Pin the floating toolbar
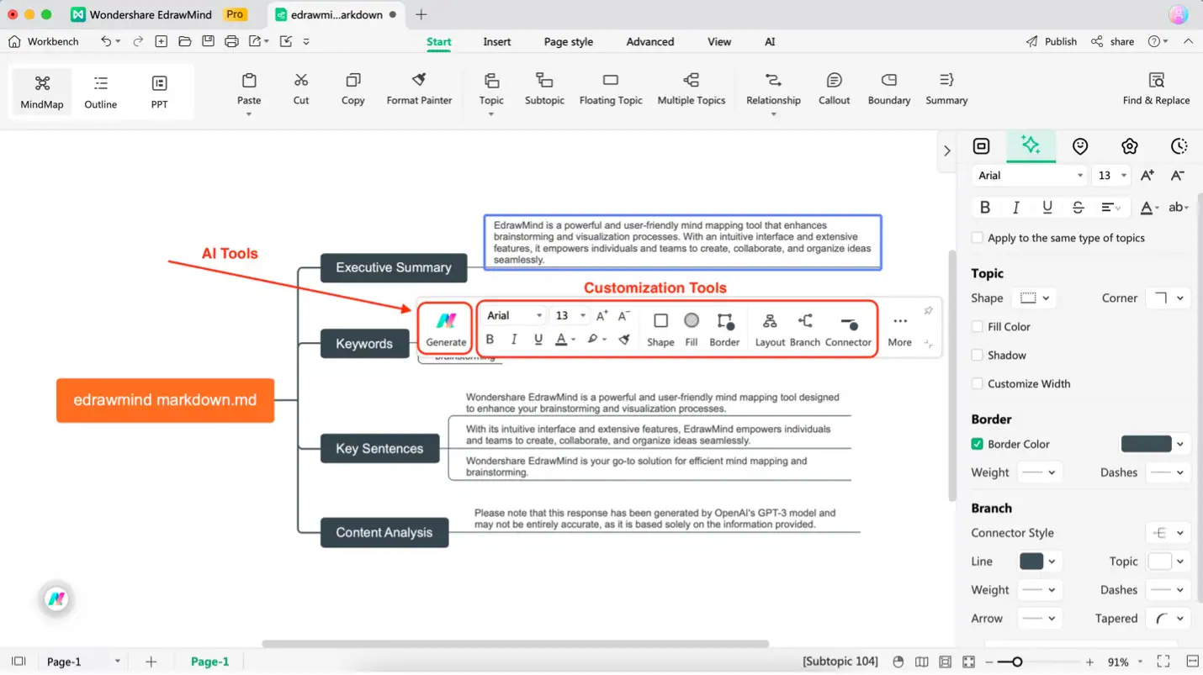Screen dimensions: 1203x675 (x=928, y=311)
